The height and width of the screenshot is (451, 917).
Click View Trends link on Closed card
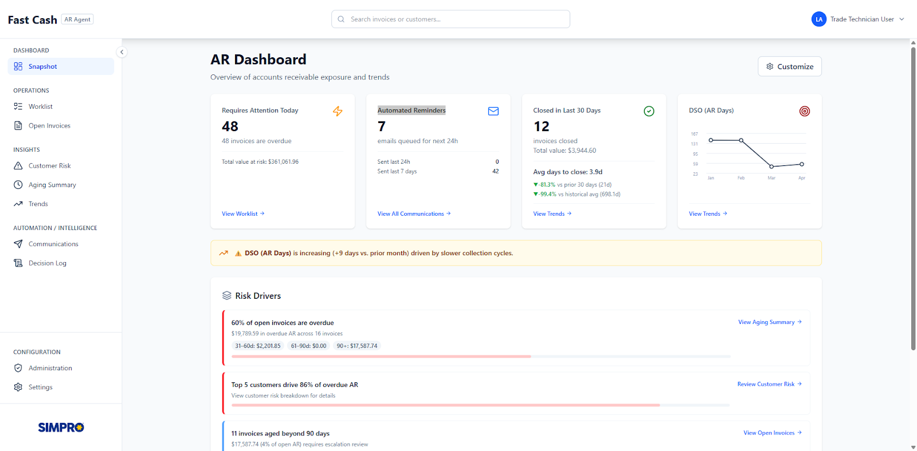552,214
